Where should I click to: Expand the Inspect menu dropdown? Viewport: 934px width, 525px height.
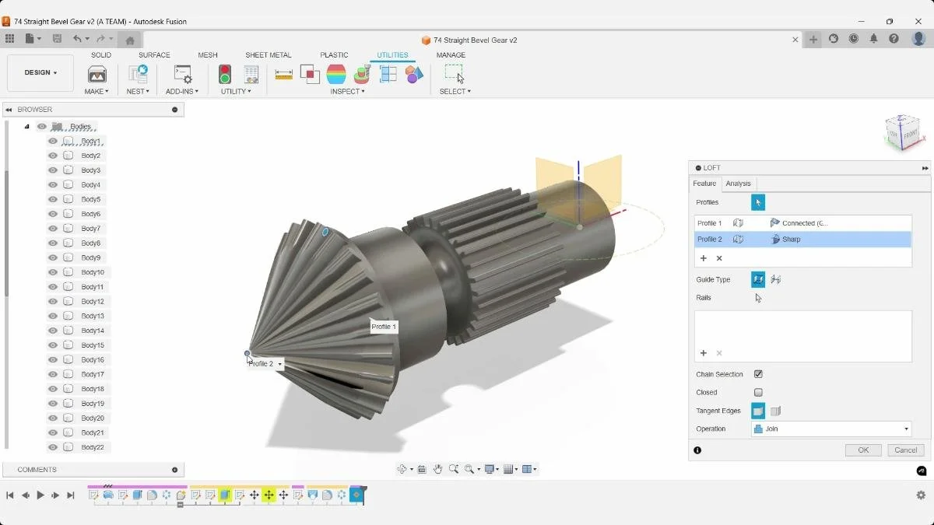pyautogui.click(x=347, y=92)
